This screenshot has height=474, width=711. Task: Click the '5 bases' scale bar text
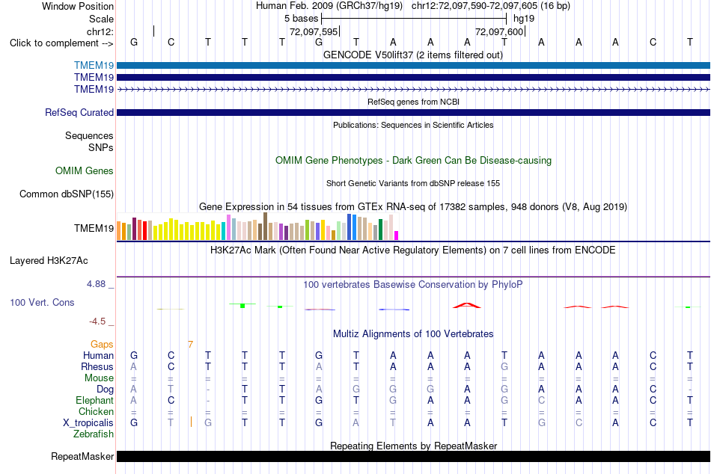pyautogui.click(x=301, y=19)
